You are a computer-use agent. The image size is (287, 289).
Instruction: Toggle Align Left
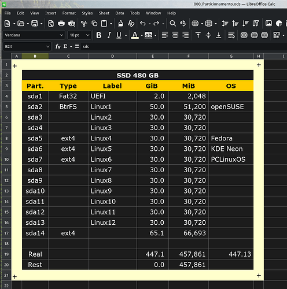tap(165, 35)
